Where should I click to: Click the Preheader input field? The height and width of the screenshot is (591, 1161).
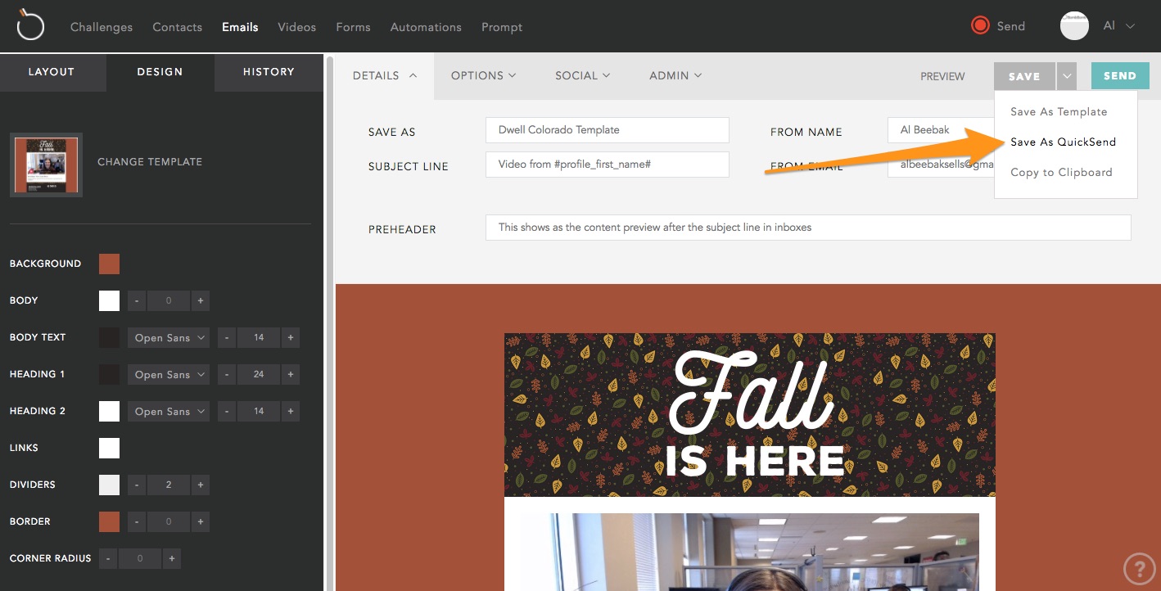[808, 228]
